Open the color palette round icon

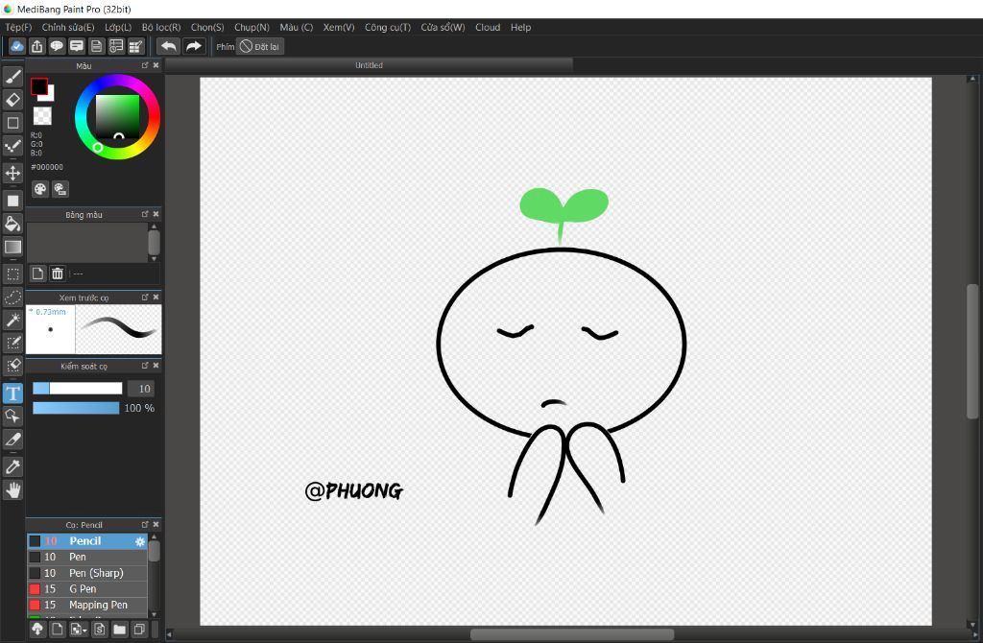(40, 189)
